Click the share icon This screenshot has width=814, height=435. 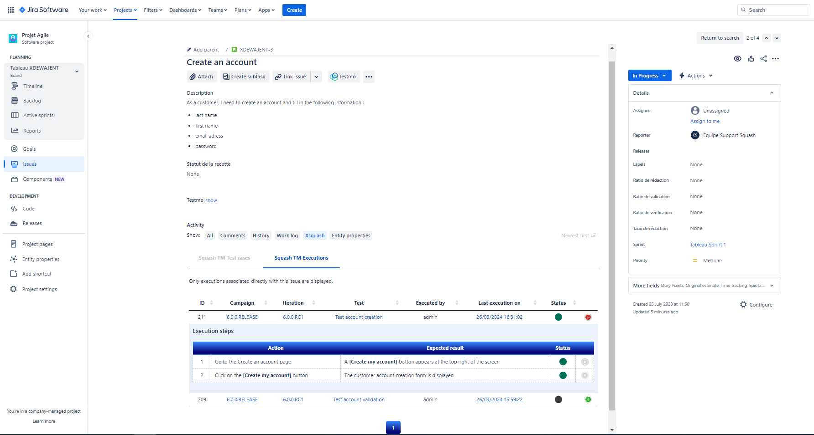click(763, 59)
